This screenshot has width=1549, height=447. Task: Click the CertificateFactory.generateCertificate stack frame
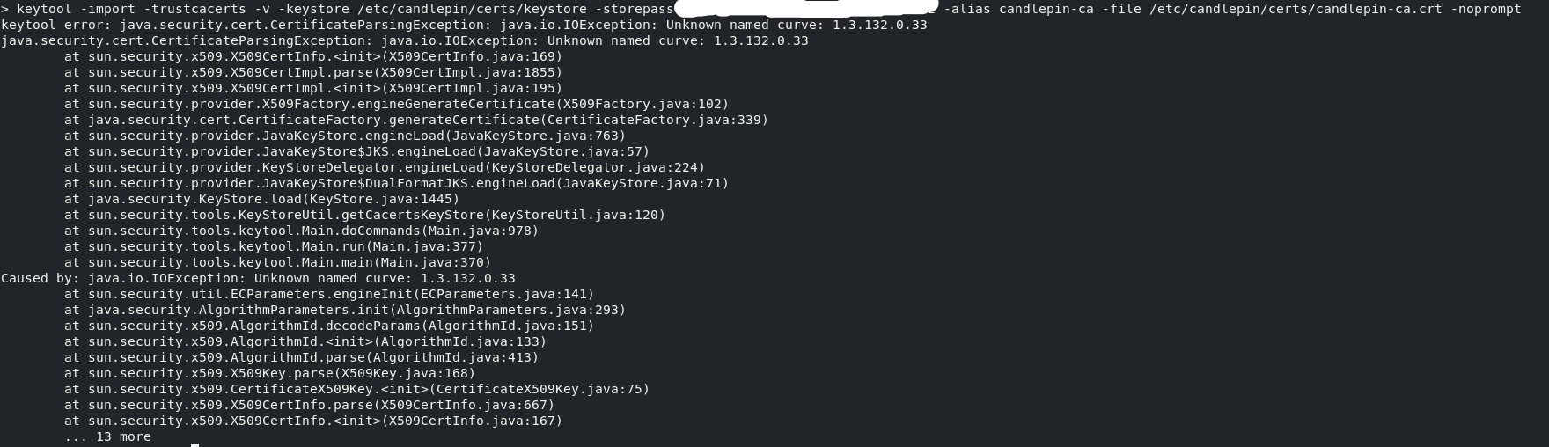pyautogui.click(x=416, y=120)
